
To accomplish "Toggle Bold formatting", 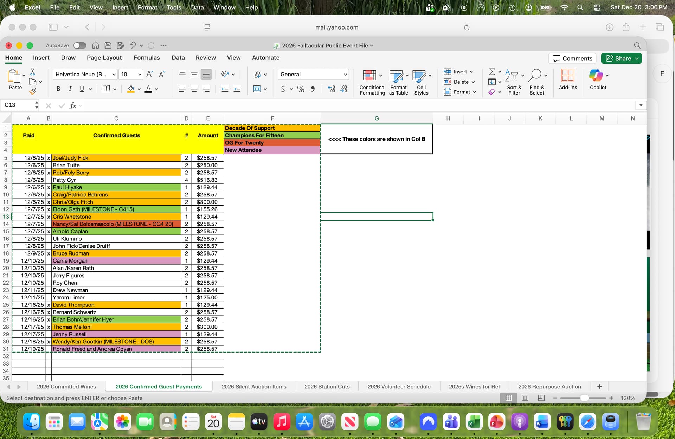I will pos(58,89).
